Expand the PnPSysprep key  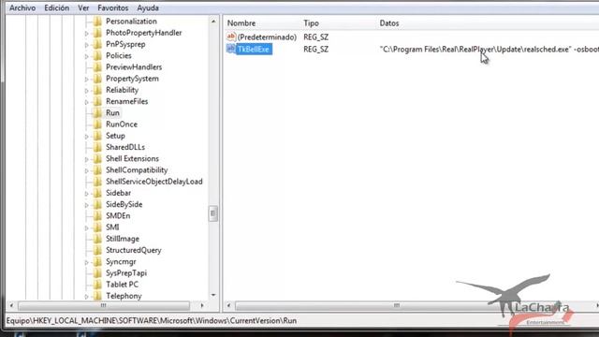click(x=86, y=45)
